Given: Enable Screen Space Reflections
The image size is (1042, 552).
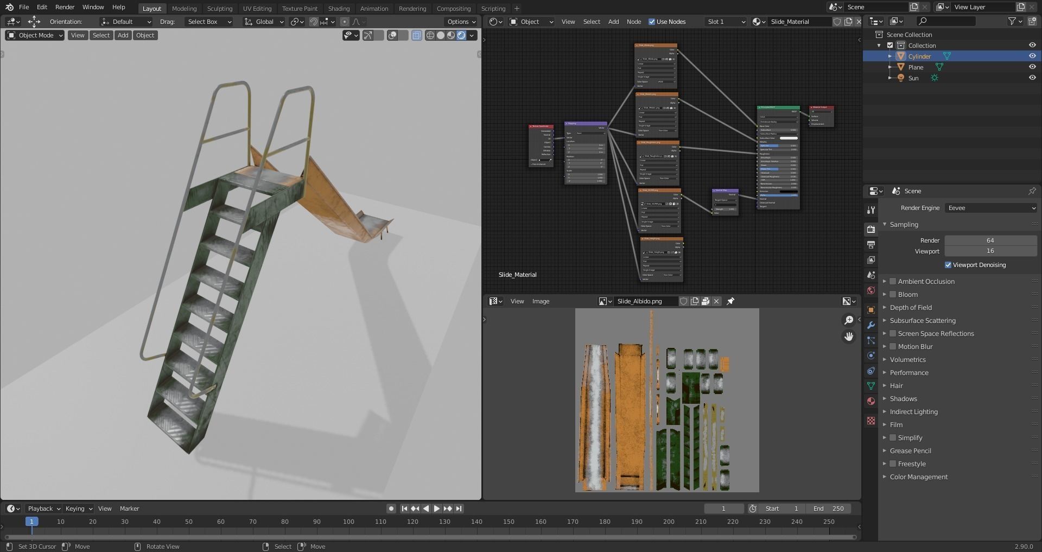Looking at the screenshot, I should click(893, 333).
